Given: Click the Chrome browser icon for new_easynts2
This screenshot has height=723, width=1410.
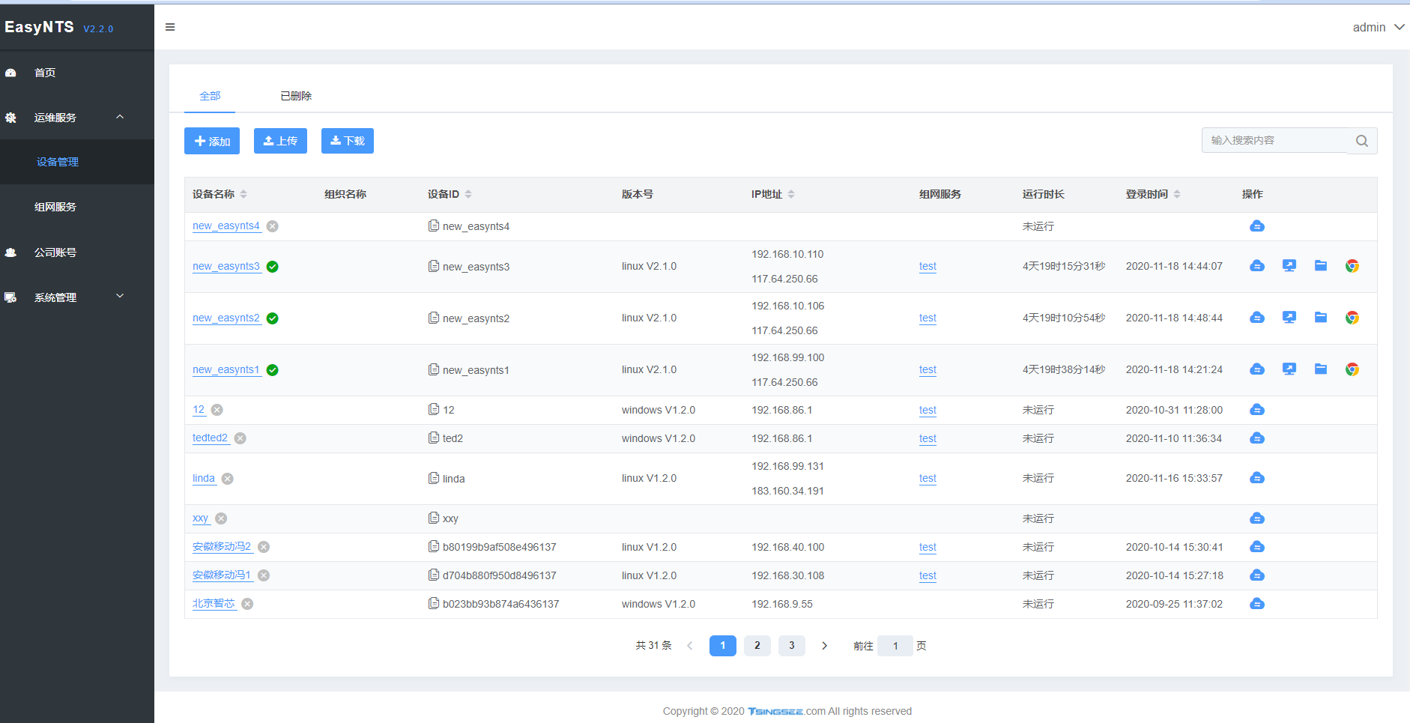Looking at the screenshot, I should (1352, 318).
